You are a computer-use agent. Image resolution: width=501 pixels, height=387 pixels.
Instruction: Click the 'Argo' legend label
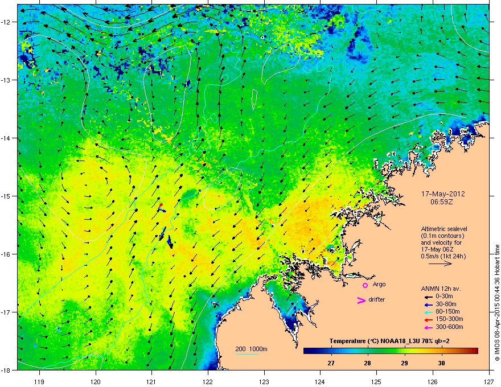379,284
